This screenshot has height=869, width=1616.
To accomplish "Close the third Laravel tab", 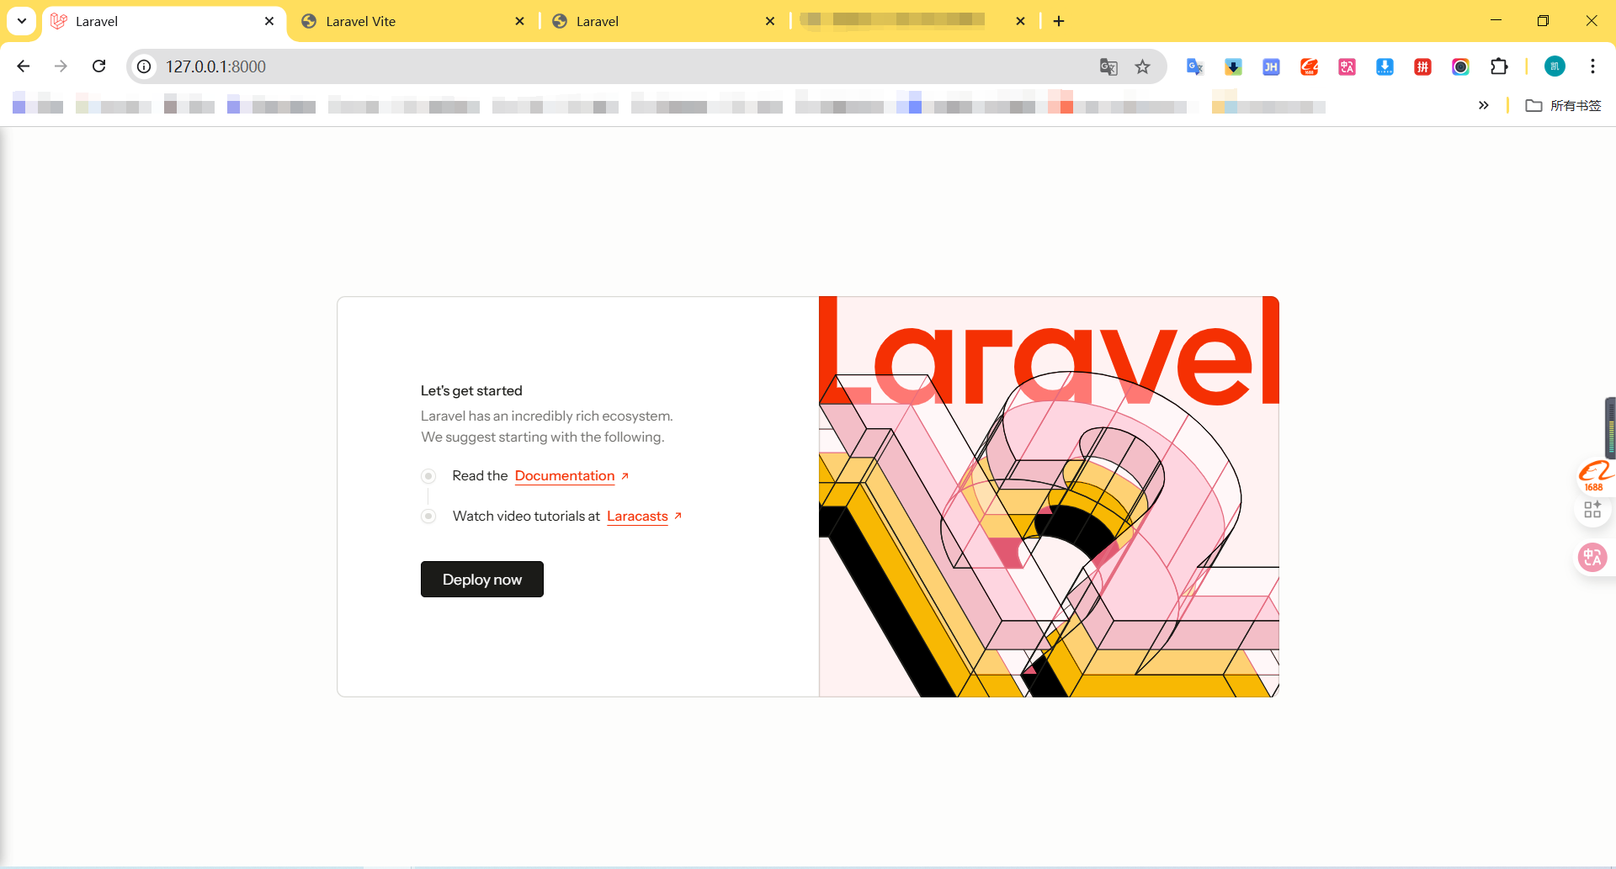I will pos(769,21).
